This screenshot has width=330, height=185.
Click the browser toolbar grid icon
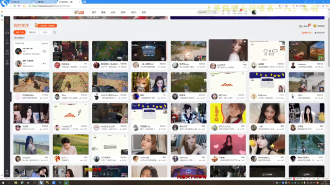[279, 6]
